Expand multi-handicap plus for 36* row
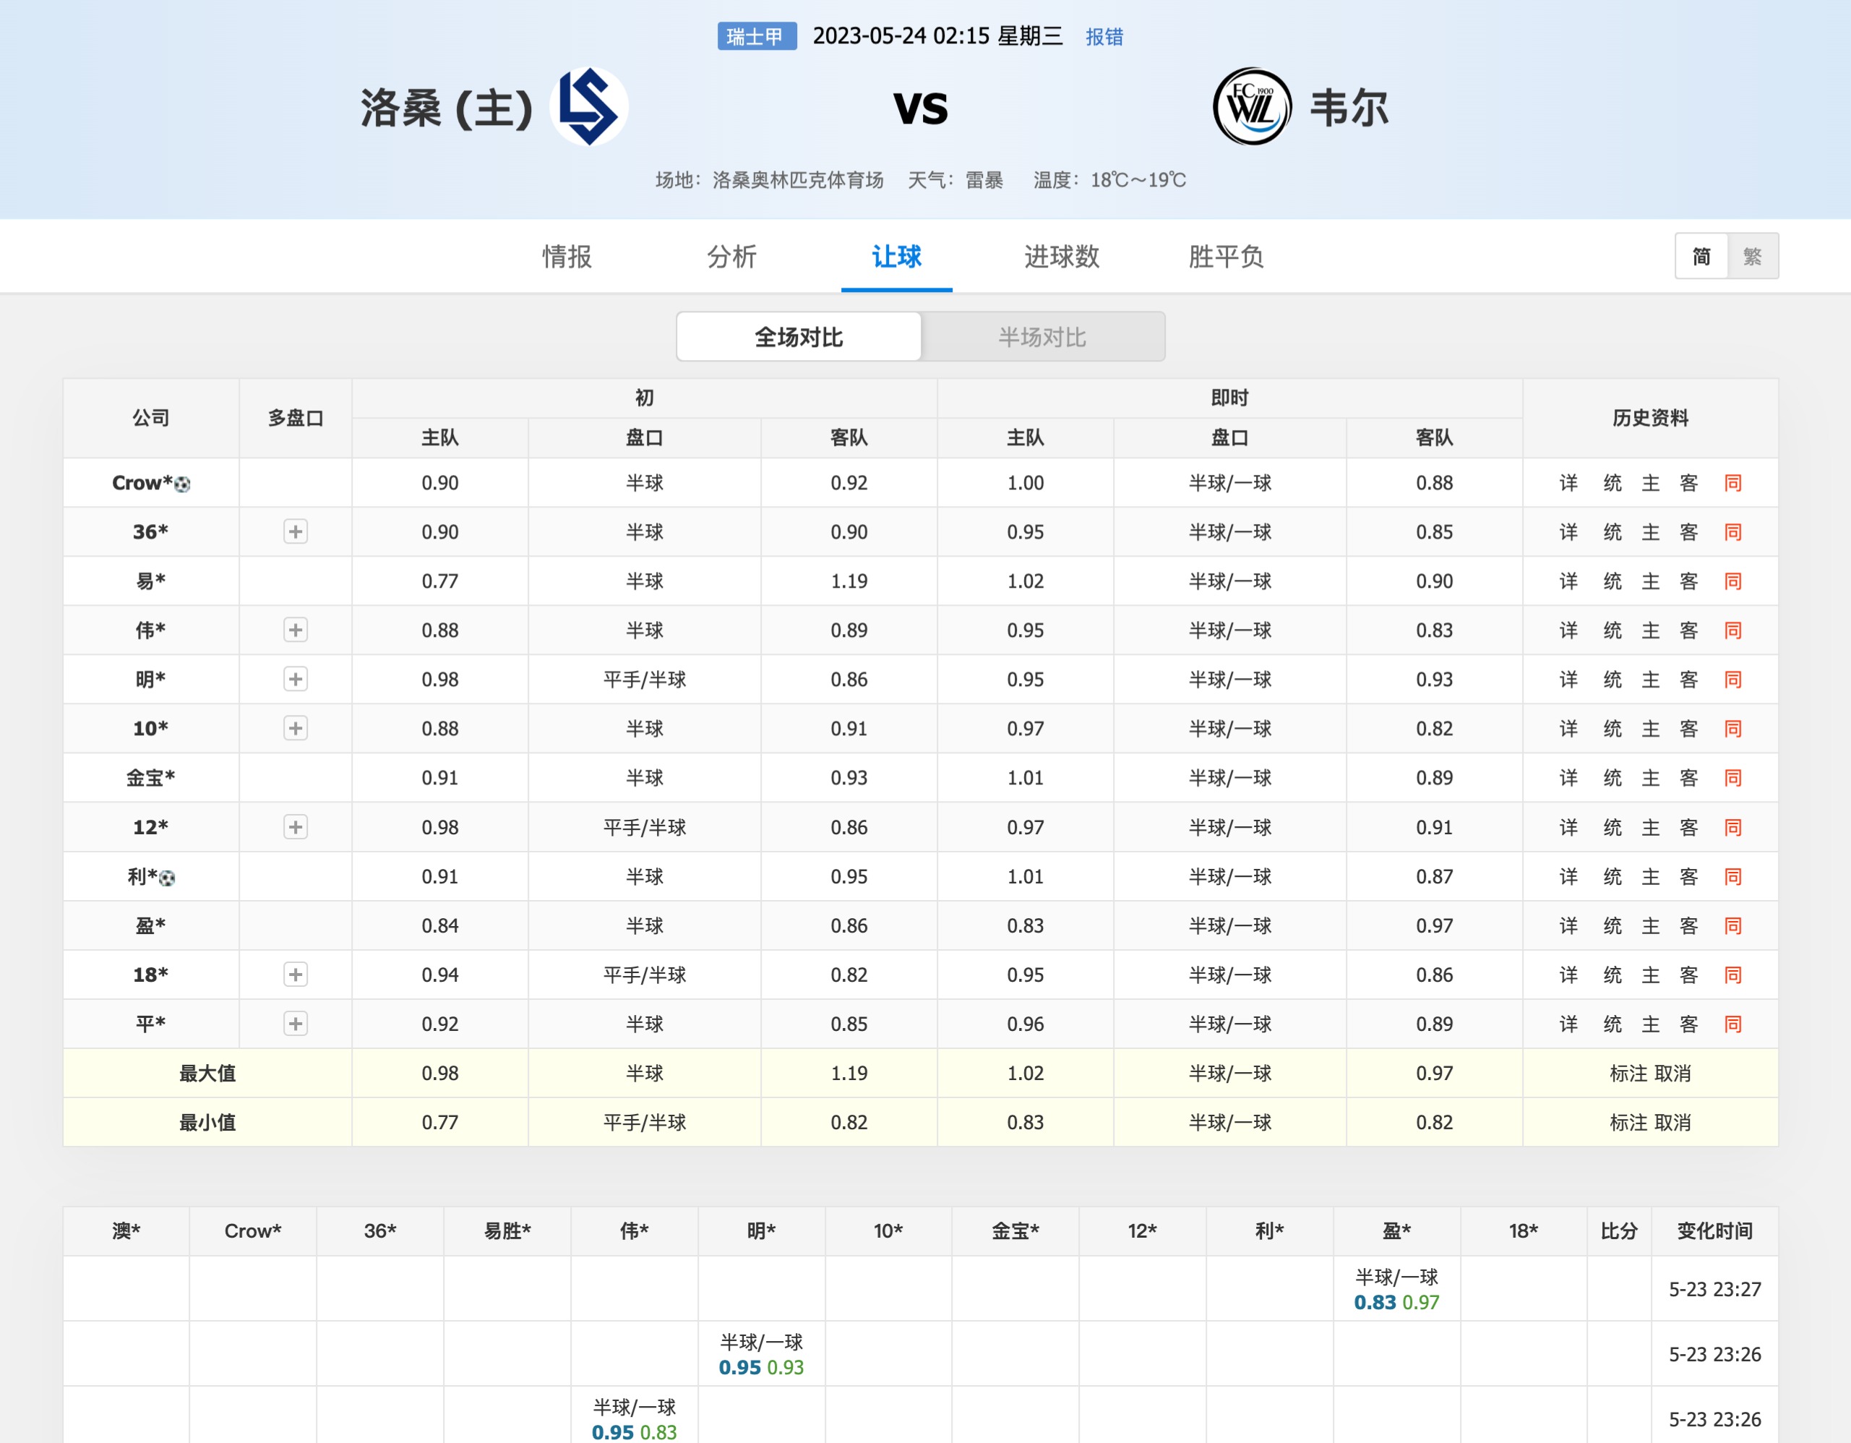This screenshot has height=1443, width=1851. (295, 531)
